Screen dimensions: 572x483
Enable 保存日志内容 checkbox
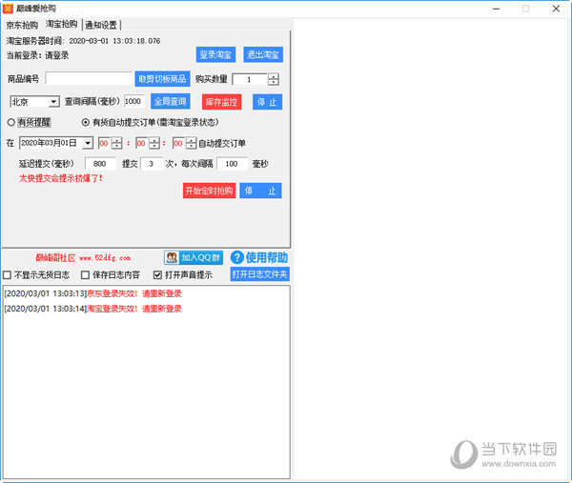click(x=86, y=275)
